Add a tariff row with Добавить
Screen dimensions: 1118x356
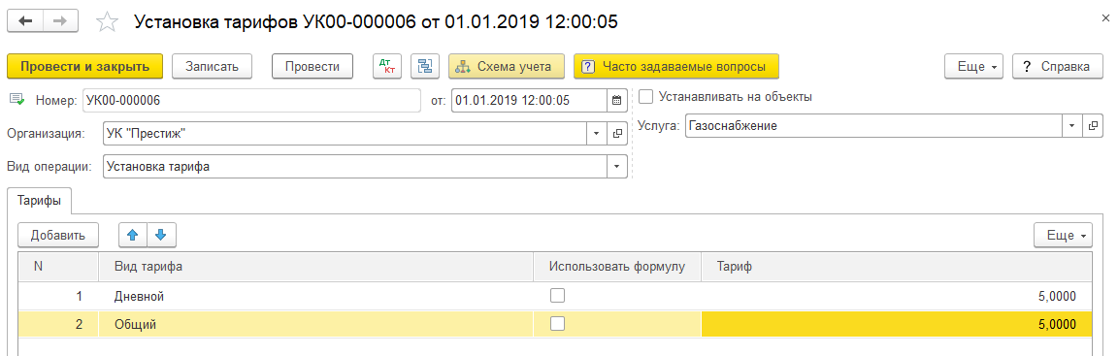[x=58, y=235]
